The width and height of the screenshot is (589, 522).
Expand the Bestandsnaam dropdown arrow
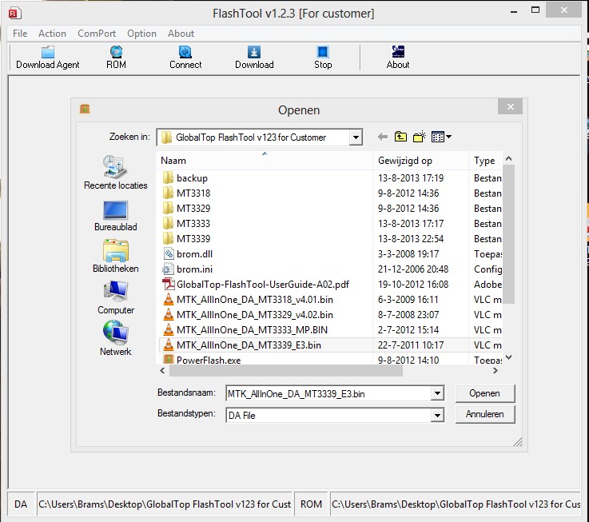437,393
